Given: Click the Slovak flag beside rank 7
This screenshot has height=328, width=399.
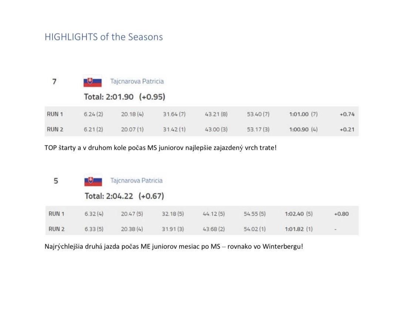Looking at the screenshot, I should click(93, 82).
